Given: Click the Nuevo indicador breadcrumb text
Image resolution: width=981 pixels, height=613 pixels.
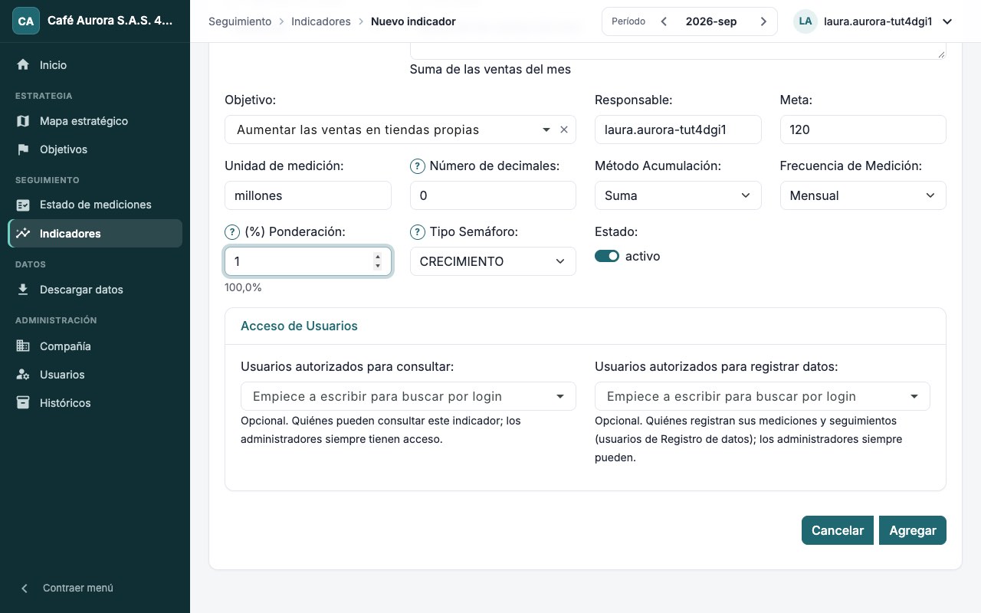Looking at the screenshot, I should coord(413,21).
